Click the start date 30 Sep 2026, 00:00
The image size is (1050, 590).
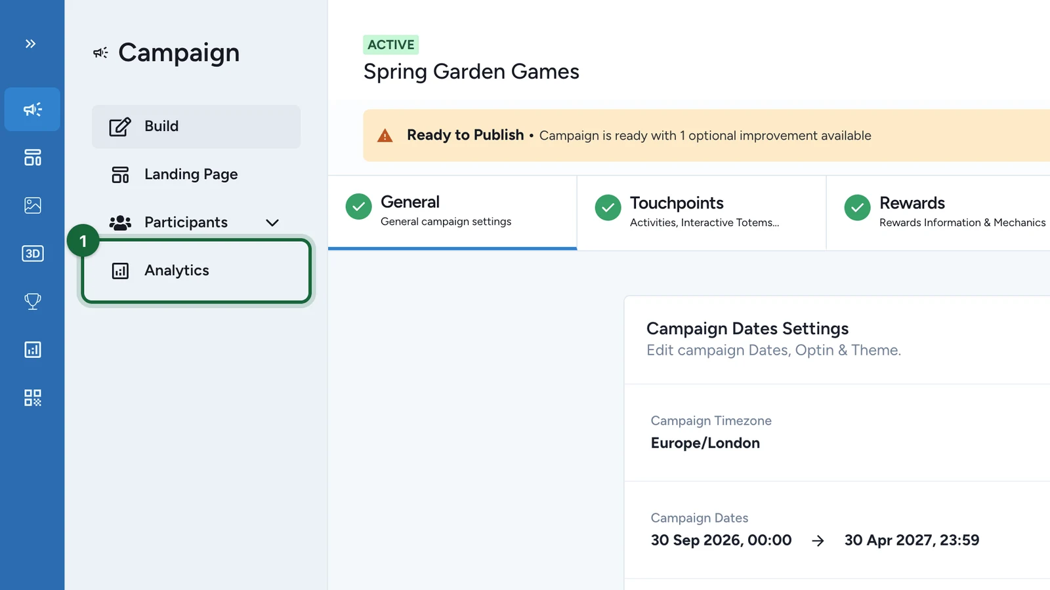[x=721, y=540]
